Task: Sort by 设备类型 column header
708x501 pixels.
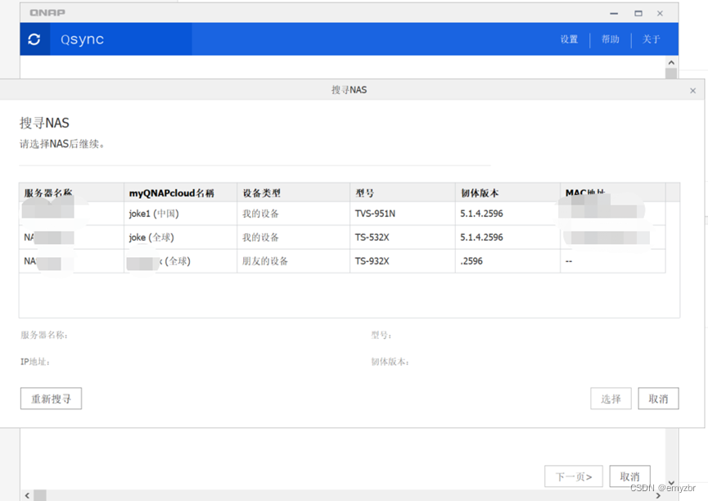Action: pyautogui.click(x=294, y=192)
